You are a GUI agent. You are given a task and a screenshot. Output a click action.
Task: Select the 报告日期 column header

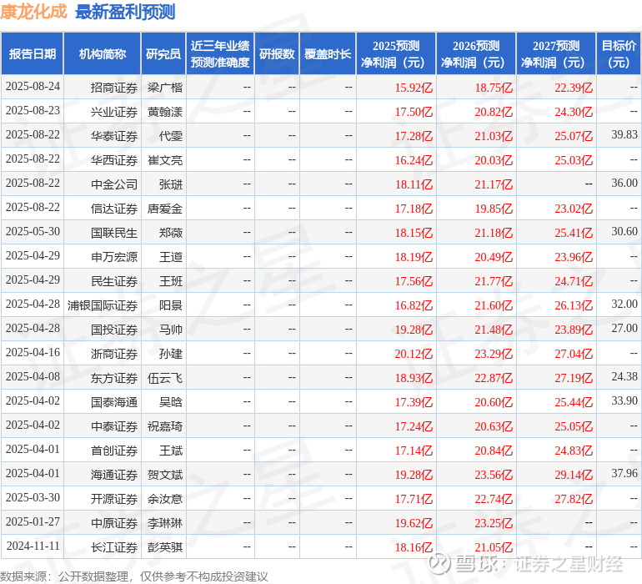(33, 53)
